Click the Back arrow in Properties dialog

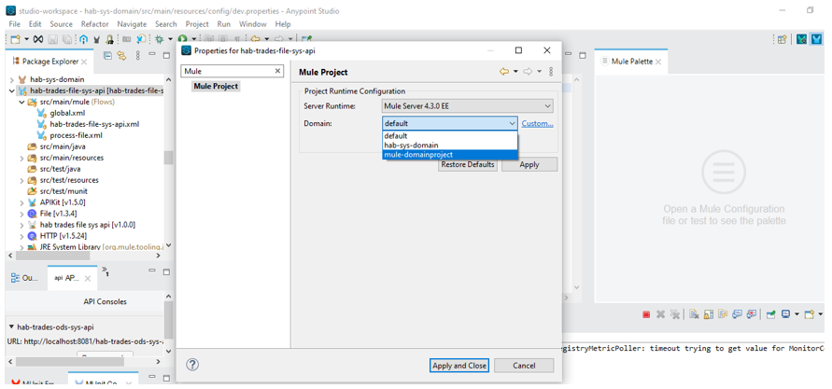(504, 72)
